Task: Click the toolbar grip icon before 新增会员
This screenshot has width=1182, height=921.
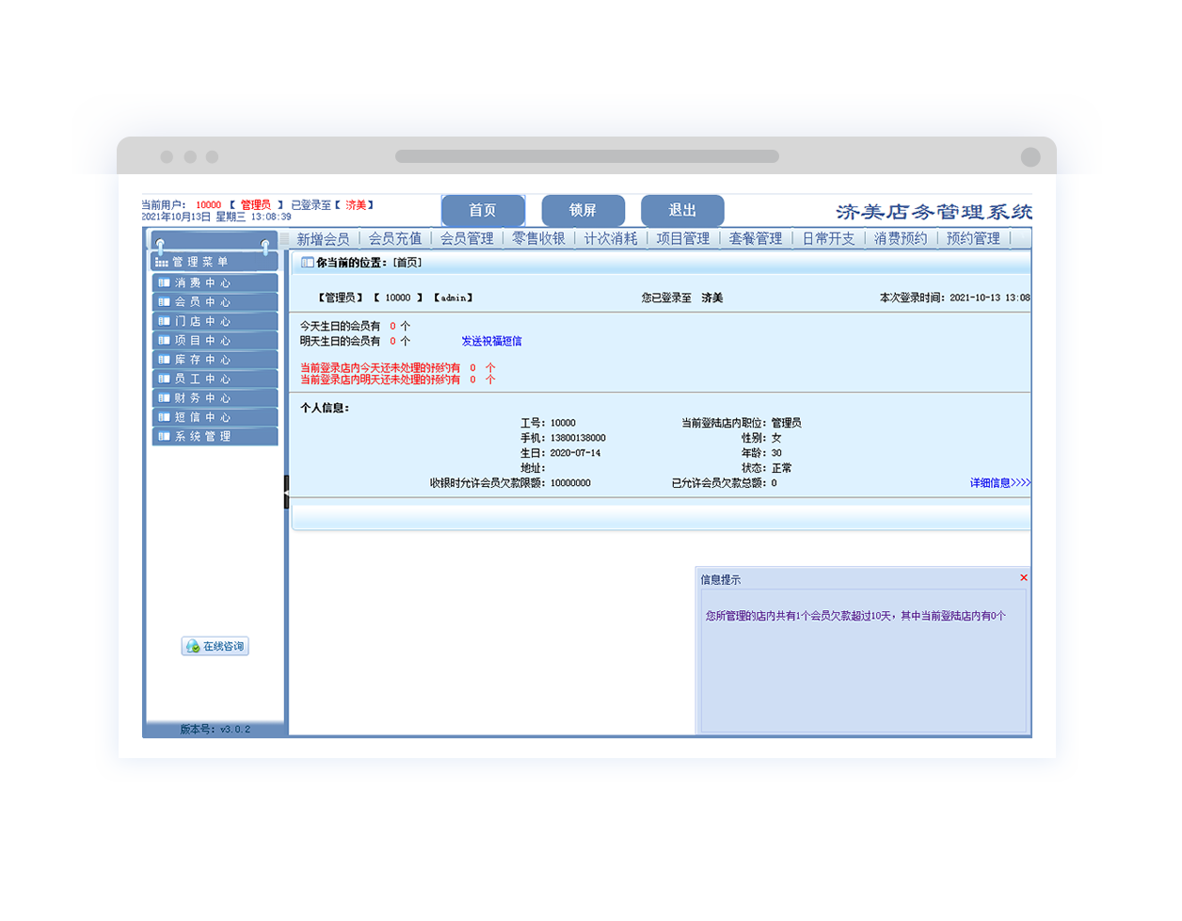Action: (285, 239)
